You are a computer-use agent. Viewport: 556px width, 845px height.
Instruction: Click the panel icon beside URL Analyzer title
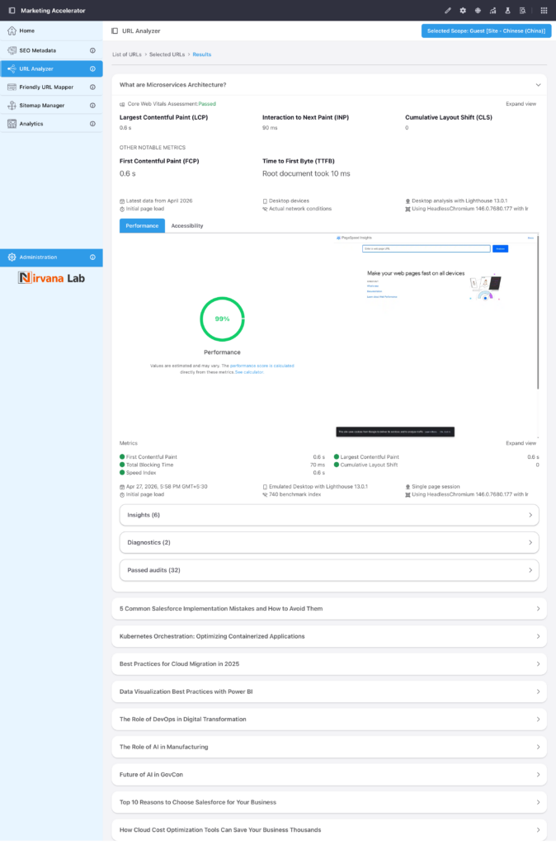tap(115, 31)
